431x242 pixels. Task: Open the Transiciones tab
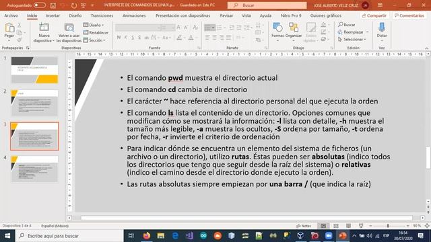tap(102, 15)
